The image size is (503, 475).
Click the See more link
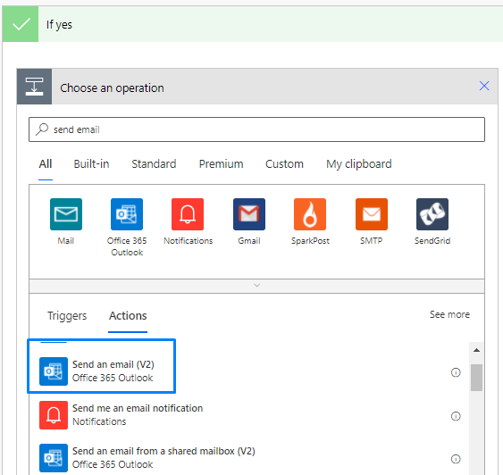click(x=449, y=314)
